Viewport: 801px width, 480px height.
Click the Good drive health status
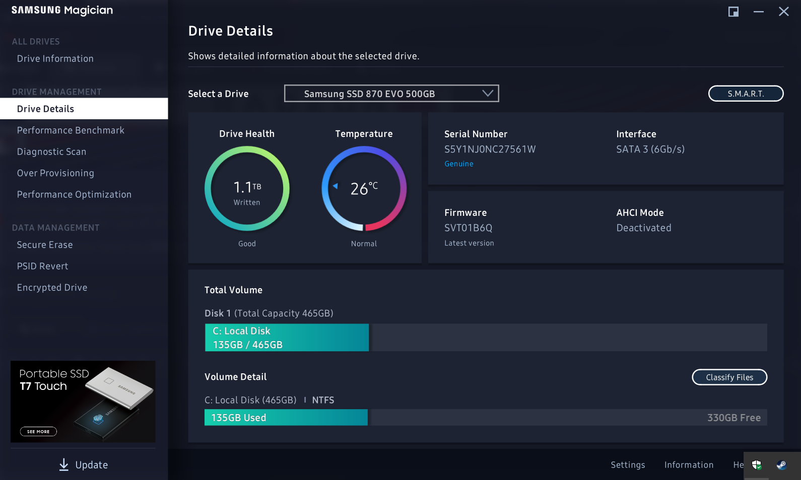tap(247, 244)
